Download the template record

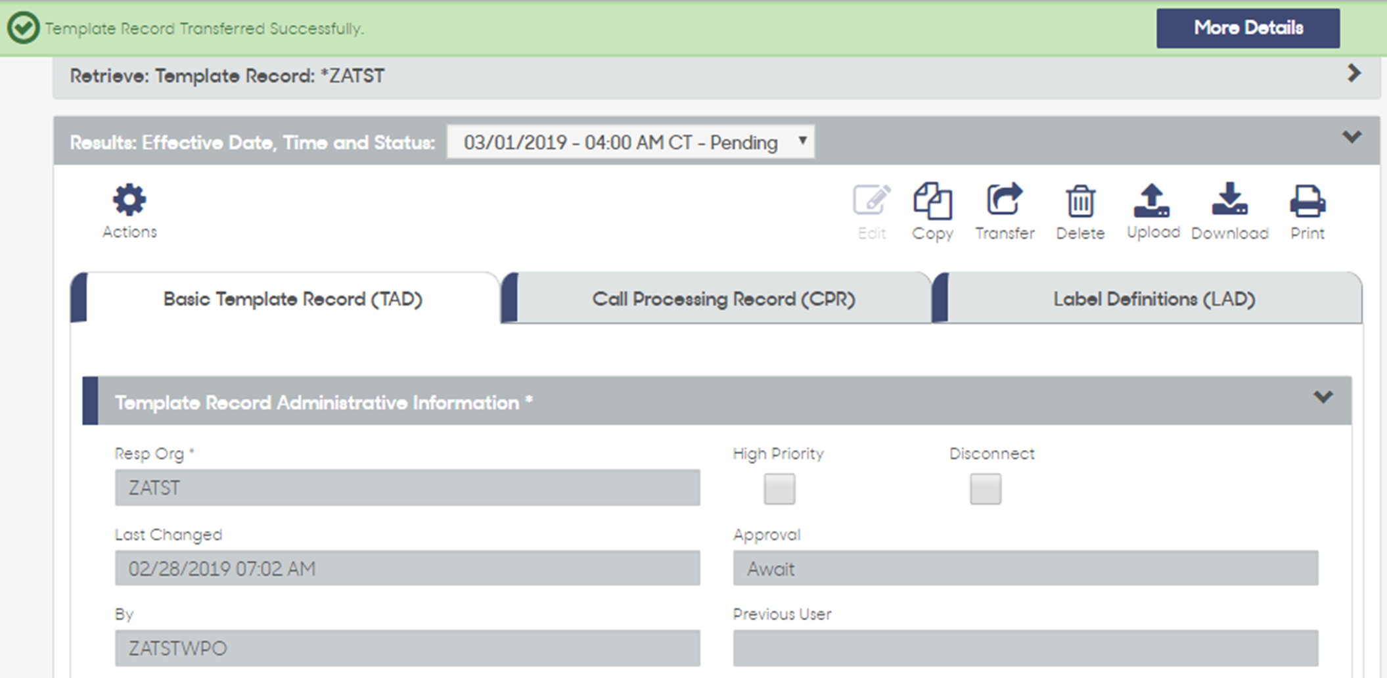pyautogui.click(x=1230, y=212)
